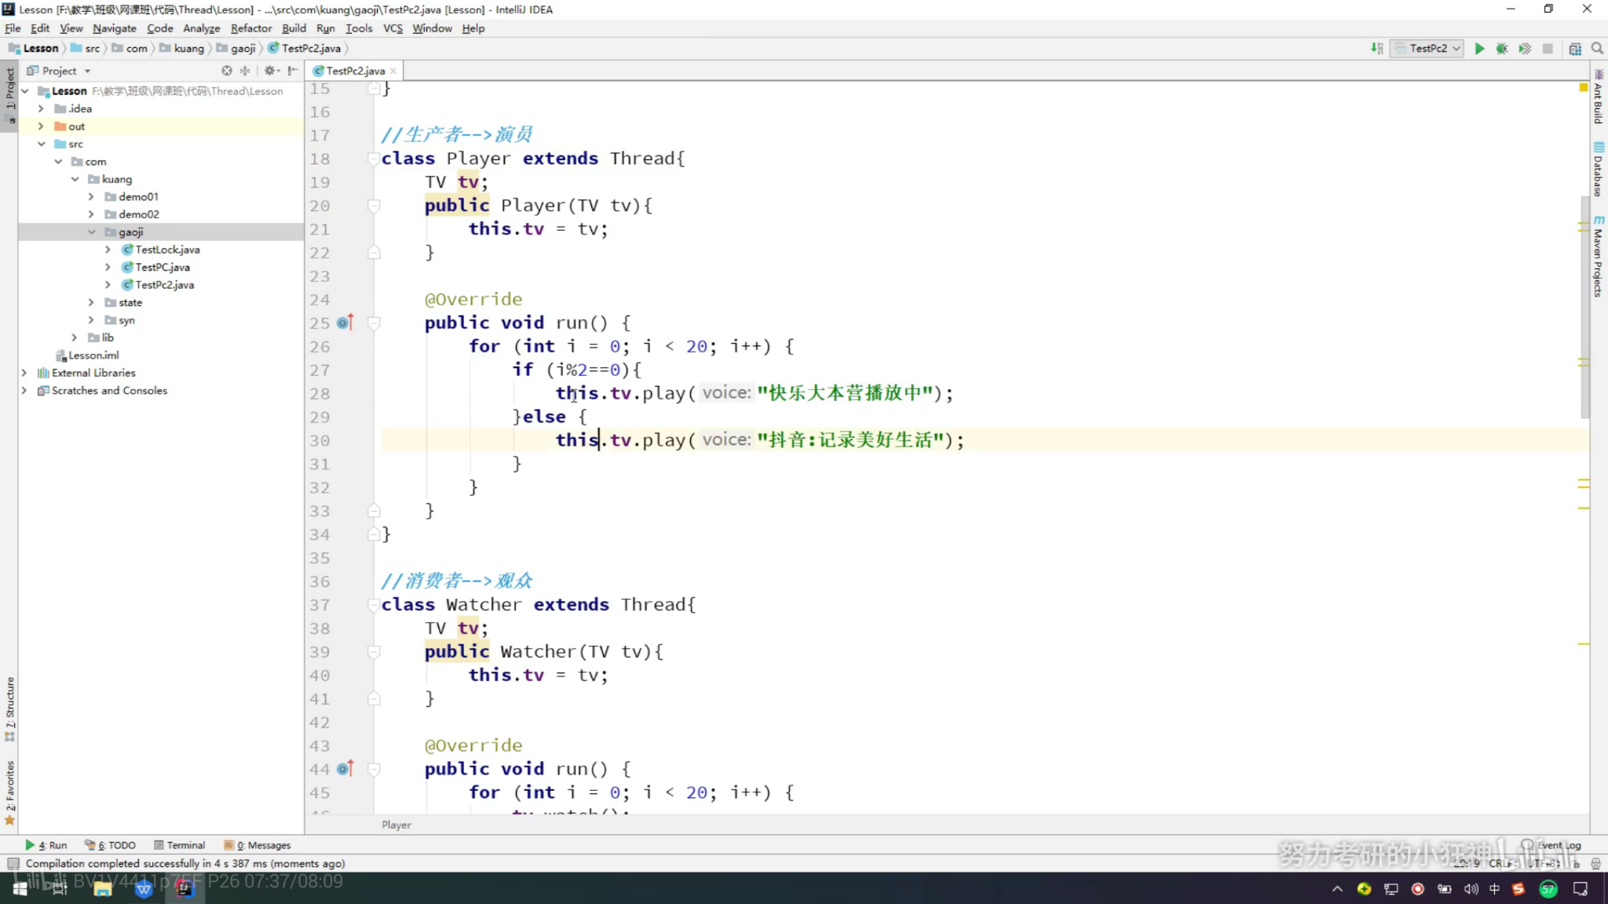This screenshot has height=904, width=1608.
Task: Collapse the gaoji package
Action: [91, 232]
